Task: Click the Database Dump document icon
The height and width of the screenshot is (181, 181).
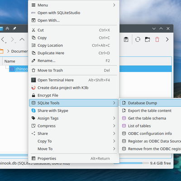Action: (x=124, y=103)
